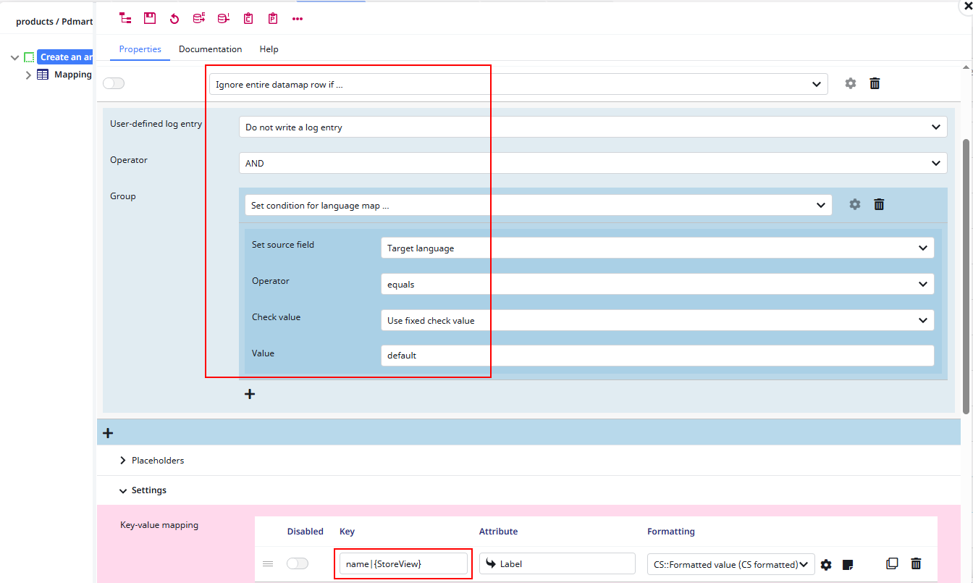
Task: Click the 'Formatting' column header
Action: pos(671,532)
